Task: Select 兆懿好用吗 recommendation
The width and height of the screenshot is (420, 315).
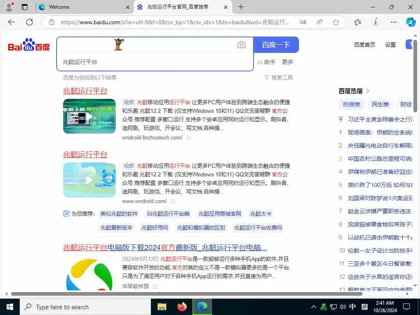Action: point(155,228)
